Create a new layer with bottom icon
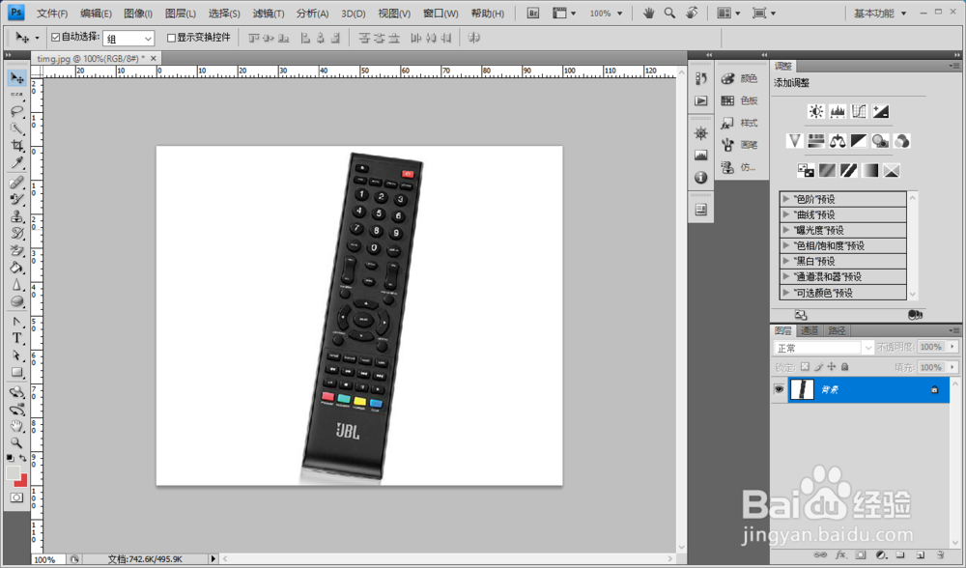The image size is (966, 568). tap(921, 555)
